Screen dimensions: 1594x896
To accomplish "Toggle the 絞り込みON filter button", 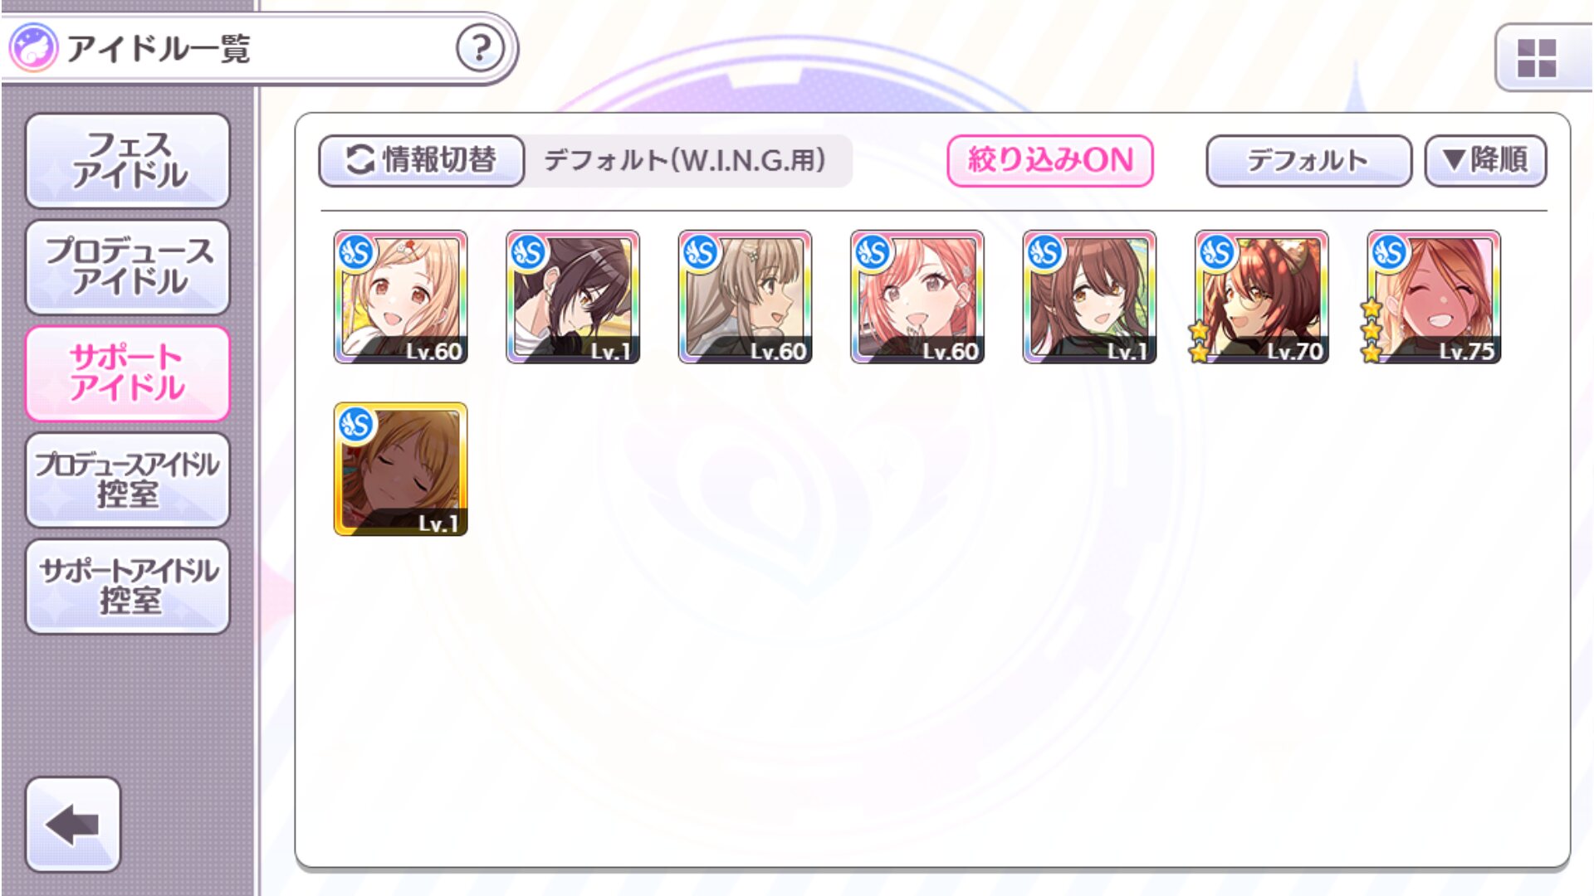I will point(1050,160).
